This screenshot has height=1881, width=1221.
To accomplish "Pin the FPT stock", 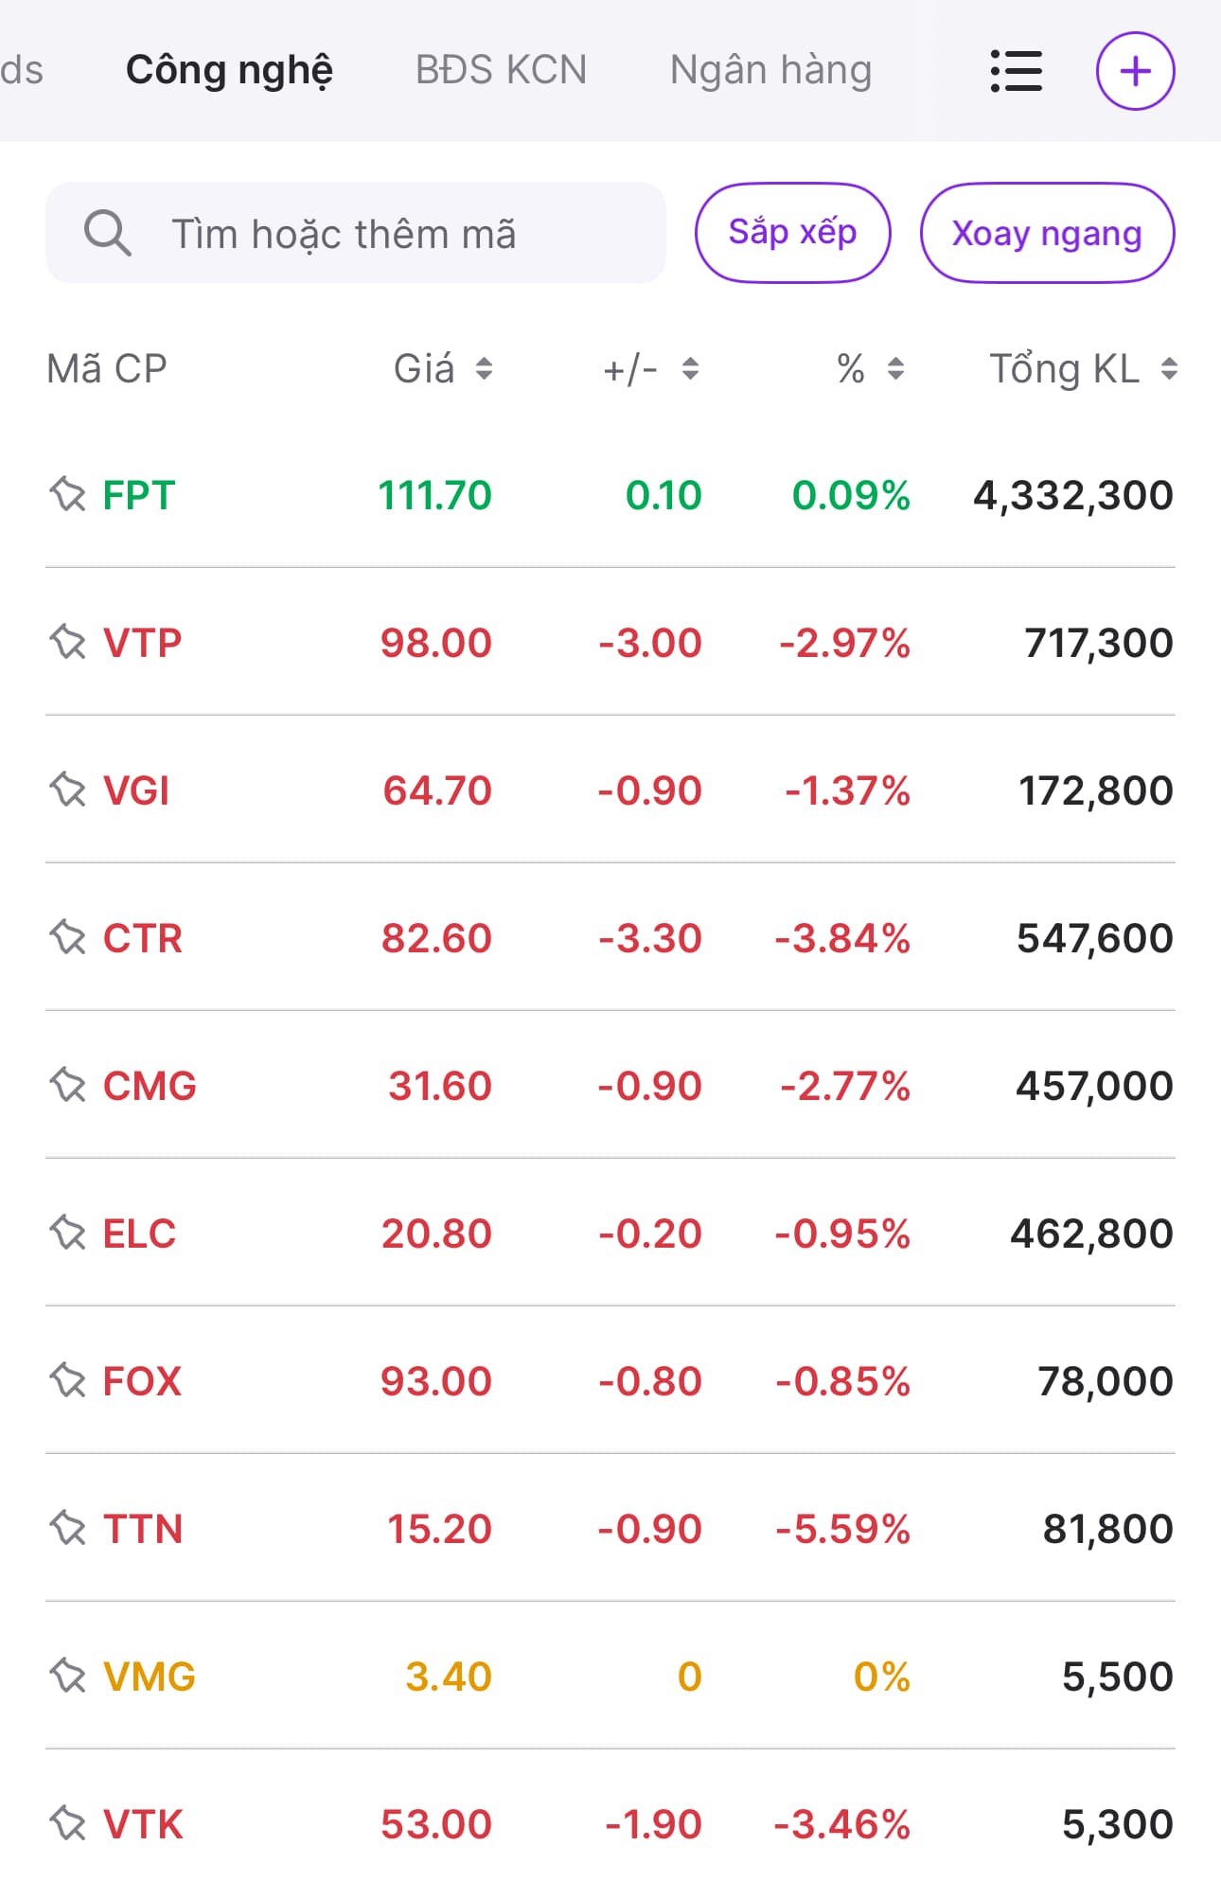I will point(68,494).
